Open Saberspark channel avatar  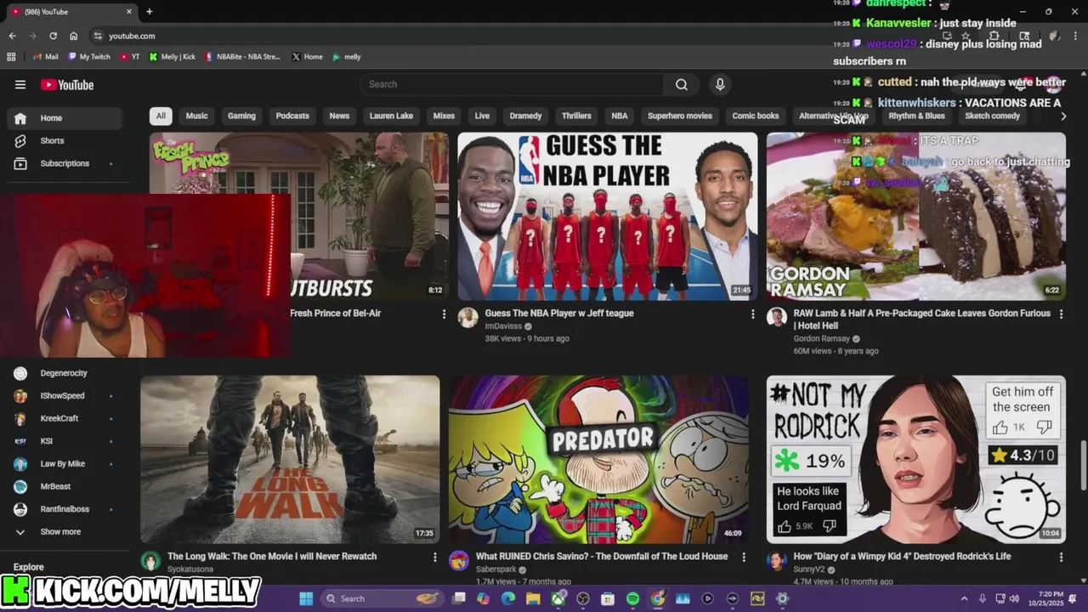tap(459, 560)
